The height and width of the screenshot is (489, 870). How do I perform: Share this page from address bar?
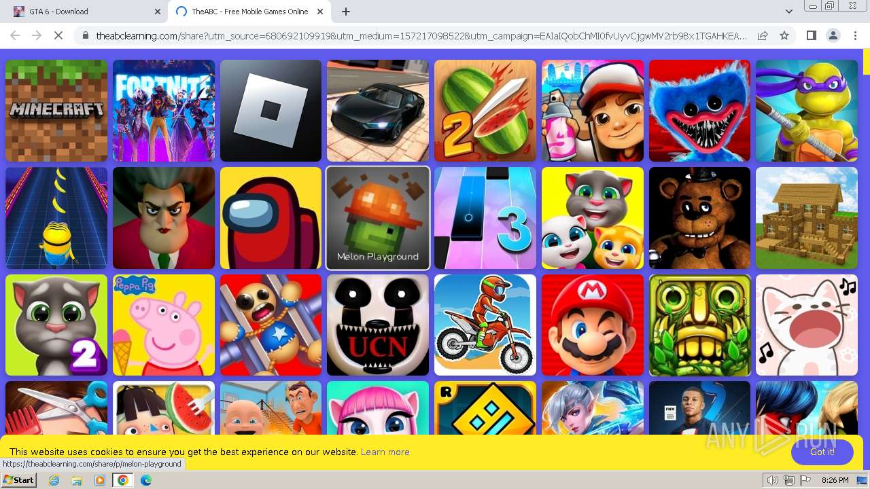(x=763, y=35)
